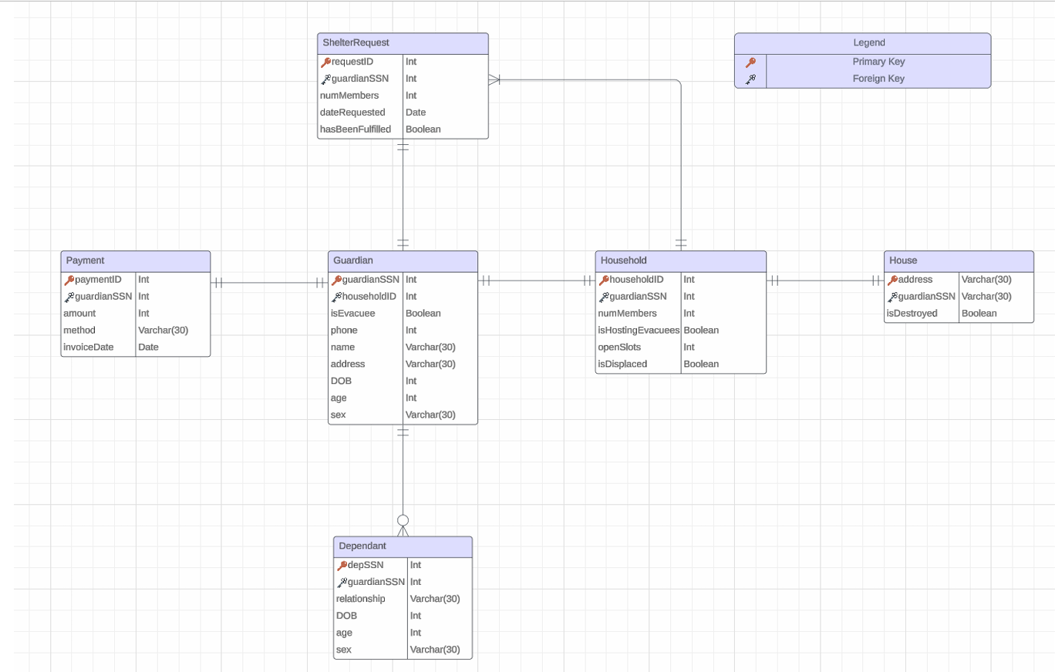The height and width of the screenshot is (672, 1055).
Task: Click the foreign key icon beside householdID in Guardian
Action: click(x=335, y=296)
